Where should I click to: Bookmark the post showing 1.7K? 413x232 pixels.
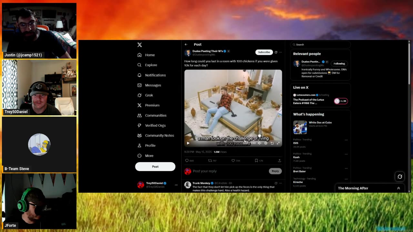pyautogui.click(x=256, y=160)
